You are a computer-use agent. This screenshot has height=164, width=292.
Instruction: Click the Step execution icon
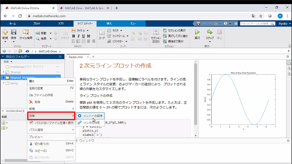click(x=210, y=32)
